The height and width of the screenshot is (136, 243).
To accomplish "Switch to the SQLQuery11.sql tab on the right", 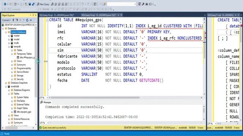I will coord(220,15).
